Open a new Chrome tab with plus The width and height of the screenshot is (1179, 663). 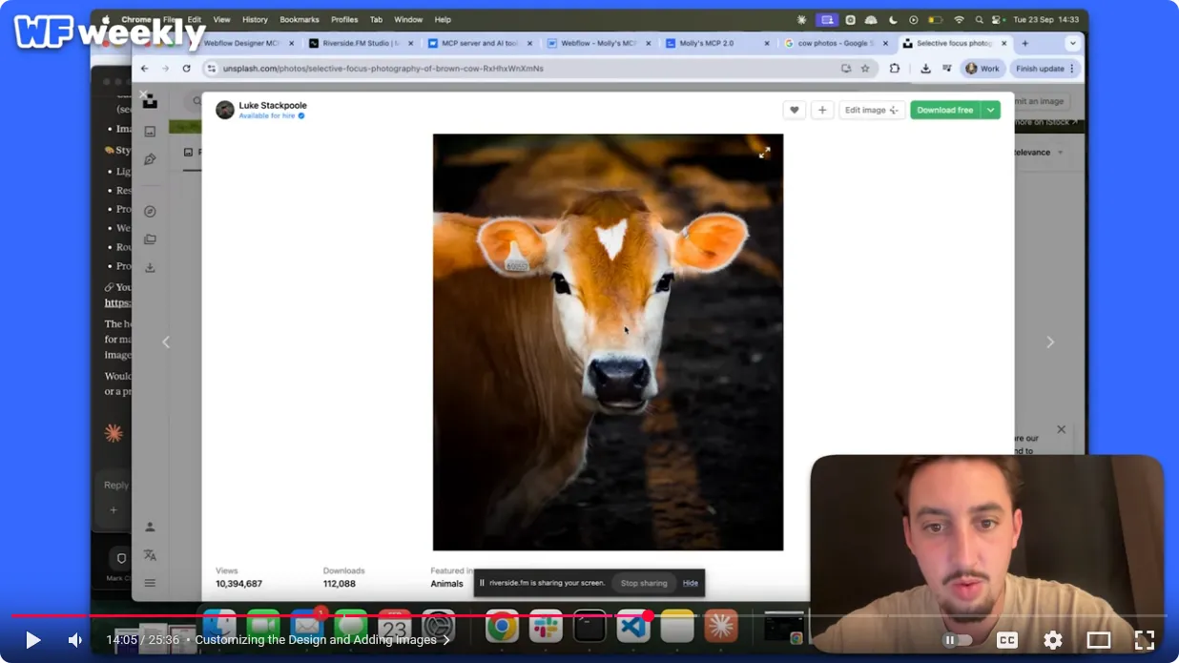pos(1025,44)
